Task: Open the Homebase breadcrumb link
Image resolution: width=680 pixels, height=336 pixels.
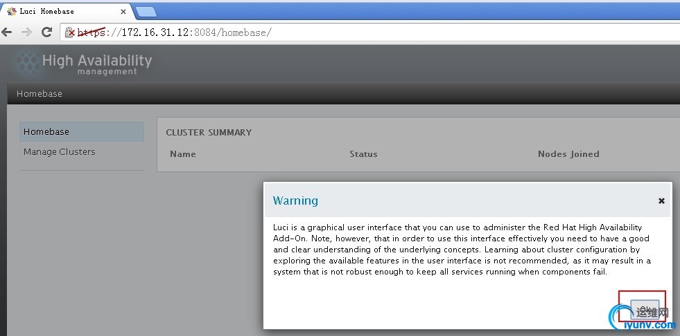Action: (x=39, y=94)
